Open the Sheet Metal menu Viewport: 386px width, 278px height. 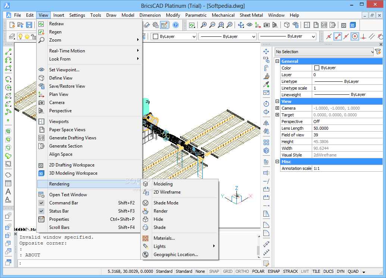coord(251,15)
